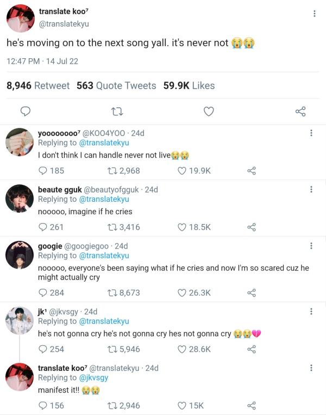Image resolution: width=326 pixels, height=415 pixels.
Task: Open more options on googie's reply
Action: point(311,246)
